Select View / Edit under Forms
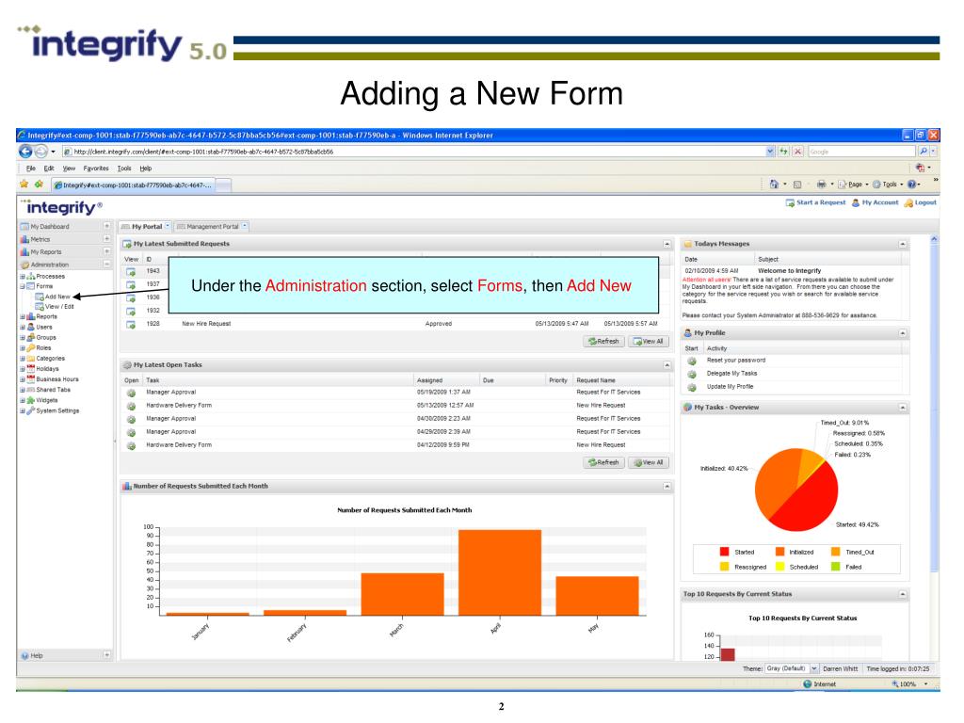This screenshot has width=964, height=723. [59, 307]
